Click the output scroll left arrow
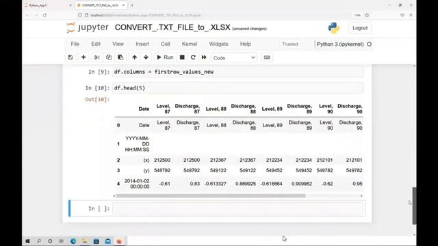Screen dimensions: 438x246 click(114, 196)
